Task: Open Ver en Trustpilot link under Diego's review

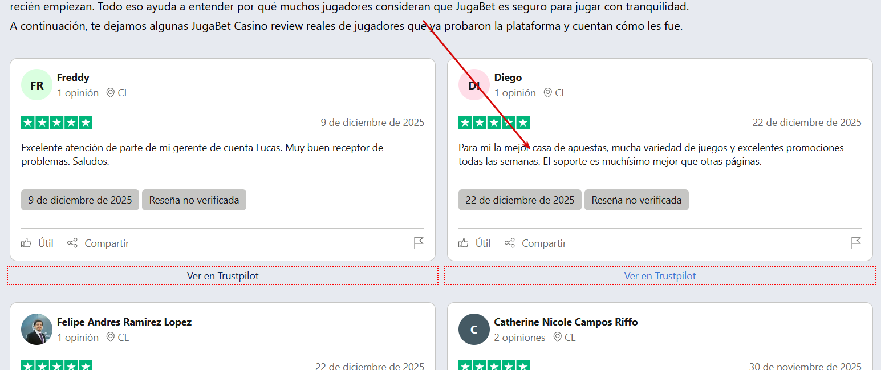Action: [x=660, y=276]
